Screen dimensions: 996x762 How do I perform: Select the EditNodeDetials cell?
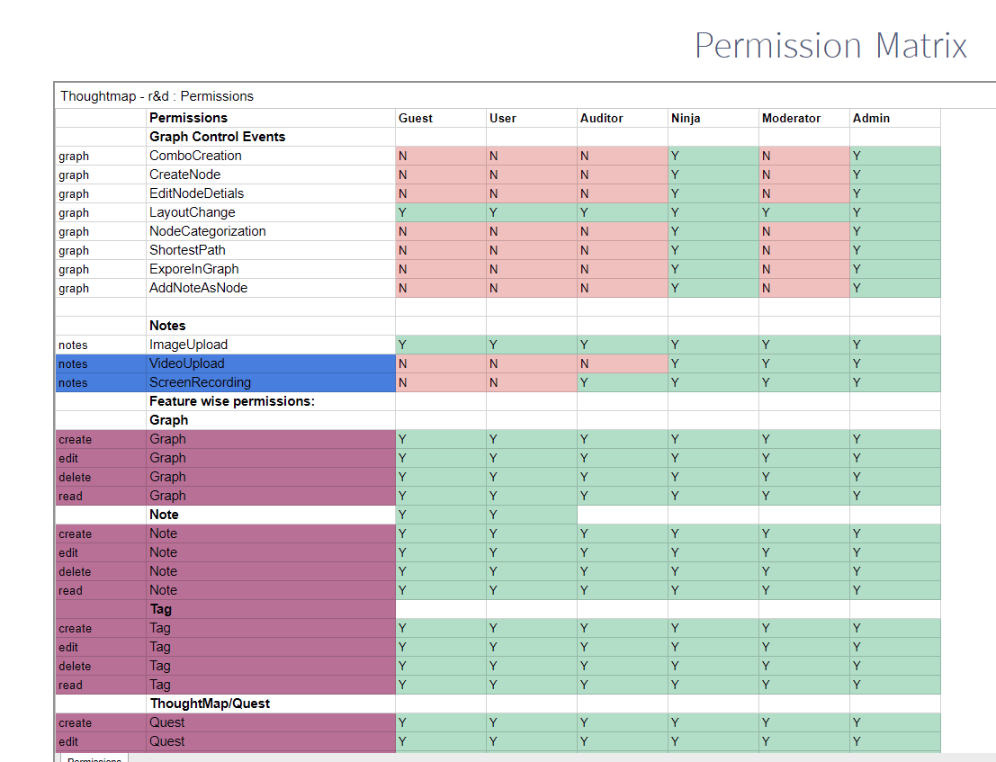(271, 193)
